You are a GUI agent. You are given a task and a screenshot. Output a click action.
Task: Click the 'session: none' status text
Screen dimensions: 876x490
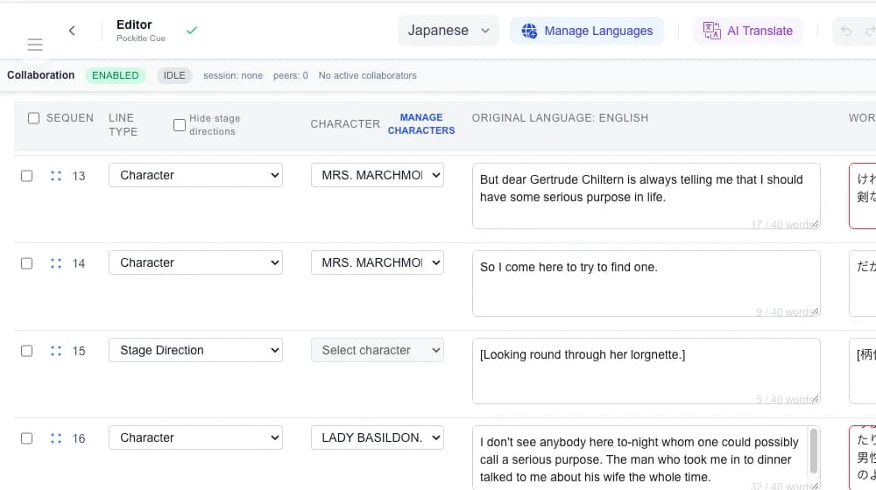(233, 75)
